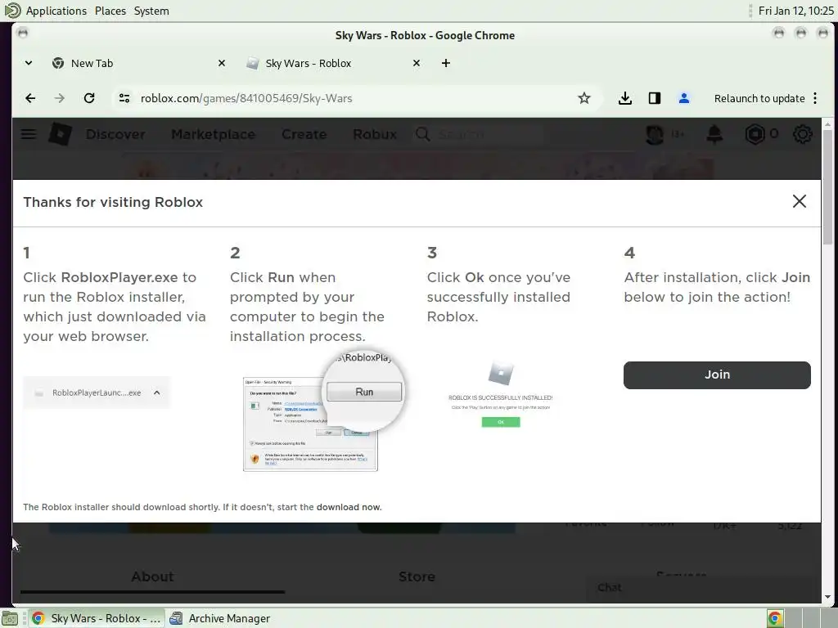Open the Places menu

pyautogui.click(x=110, y=11)
